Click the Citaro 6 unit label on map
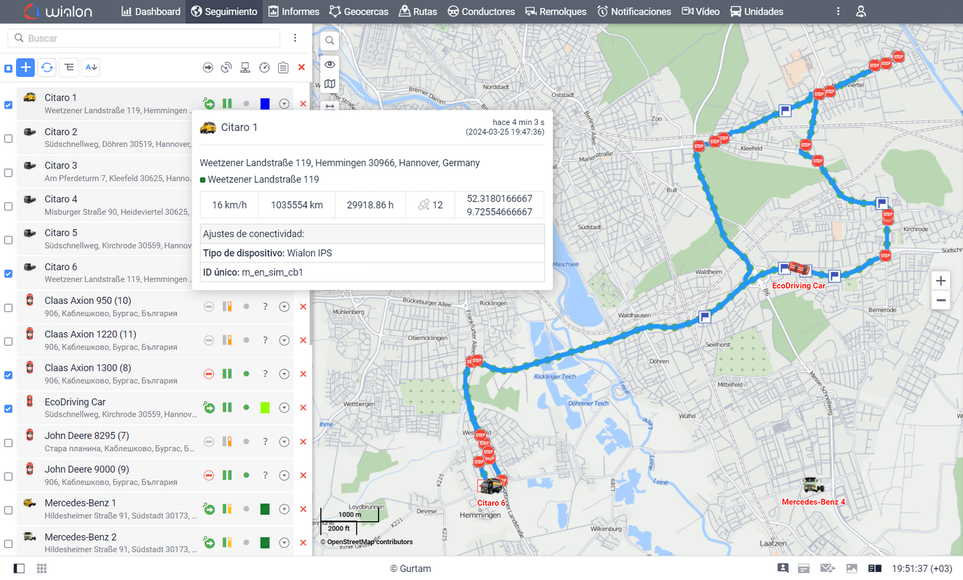 pyautogui.click(x=491, y=503)
